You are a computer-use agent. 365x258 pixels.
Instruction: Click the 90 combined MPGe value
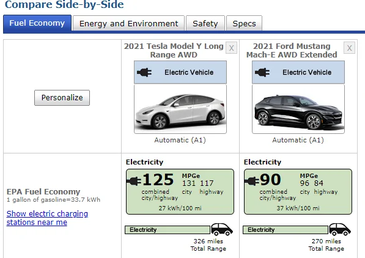pyautogui.click(x=270, y=180)
